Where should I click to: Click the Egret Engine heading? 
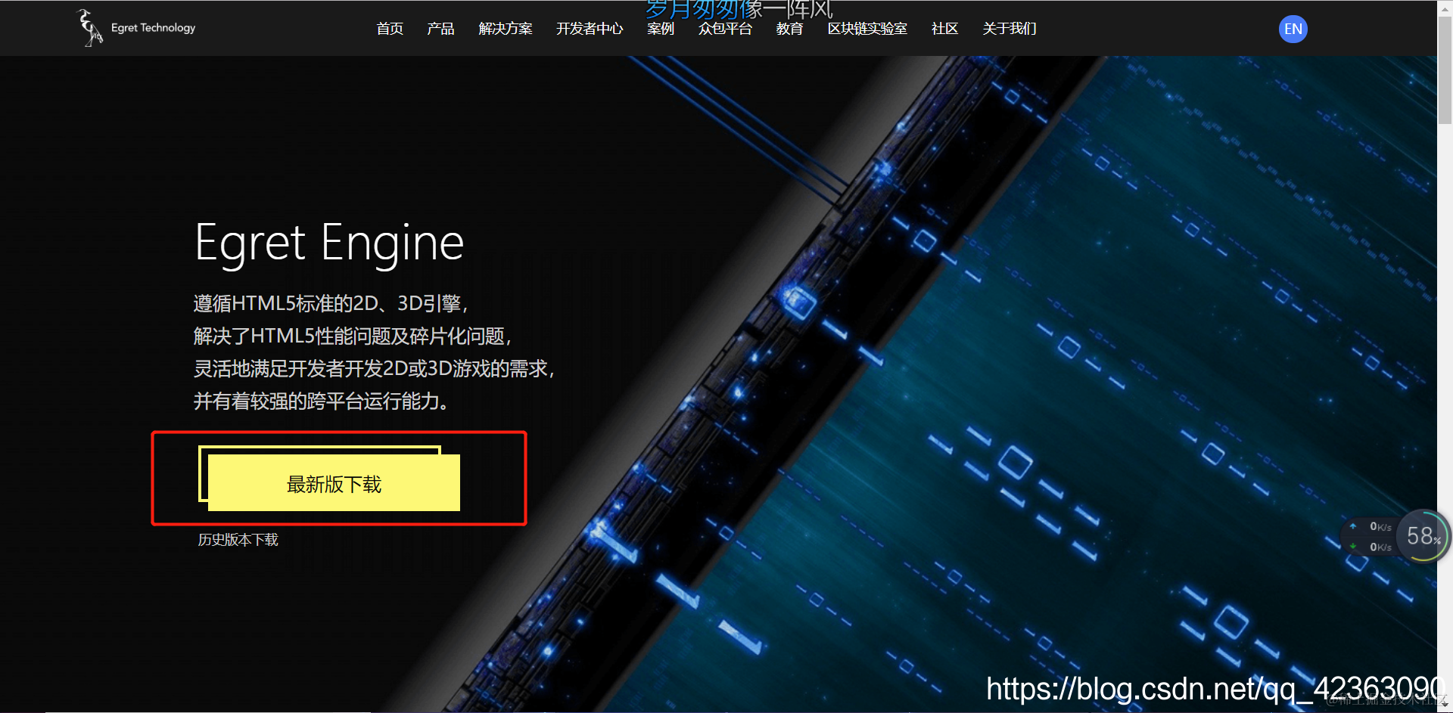coord(329,243)
